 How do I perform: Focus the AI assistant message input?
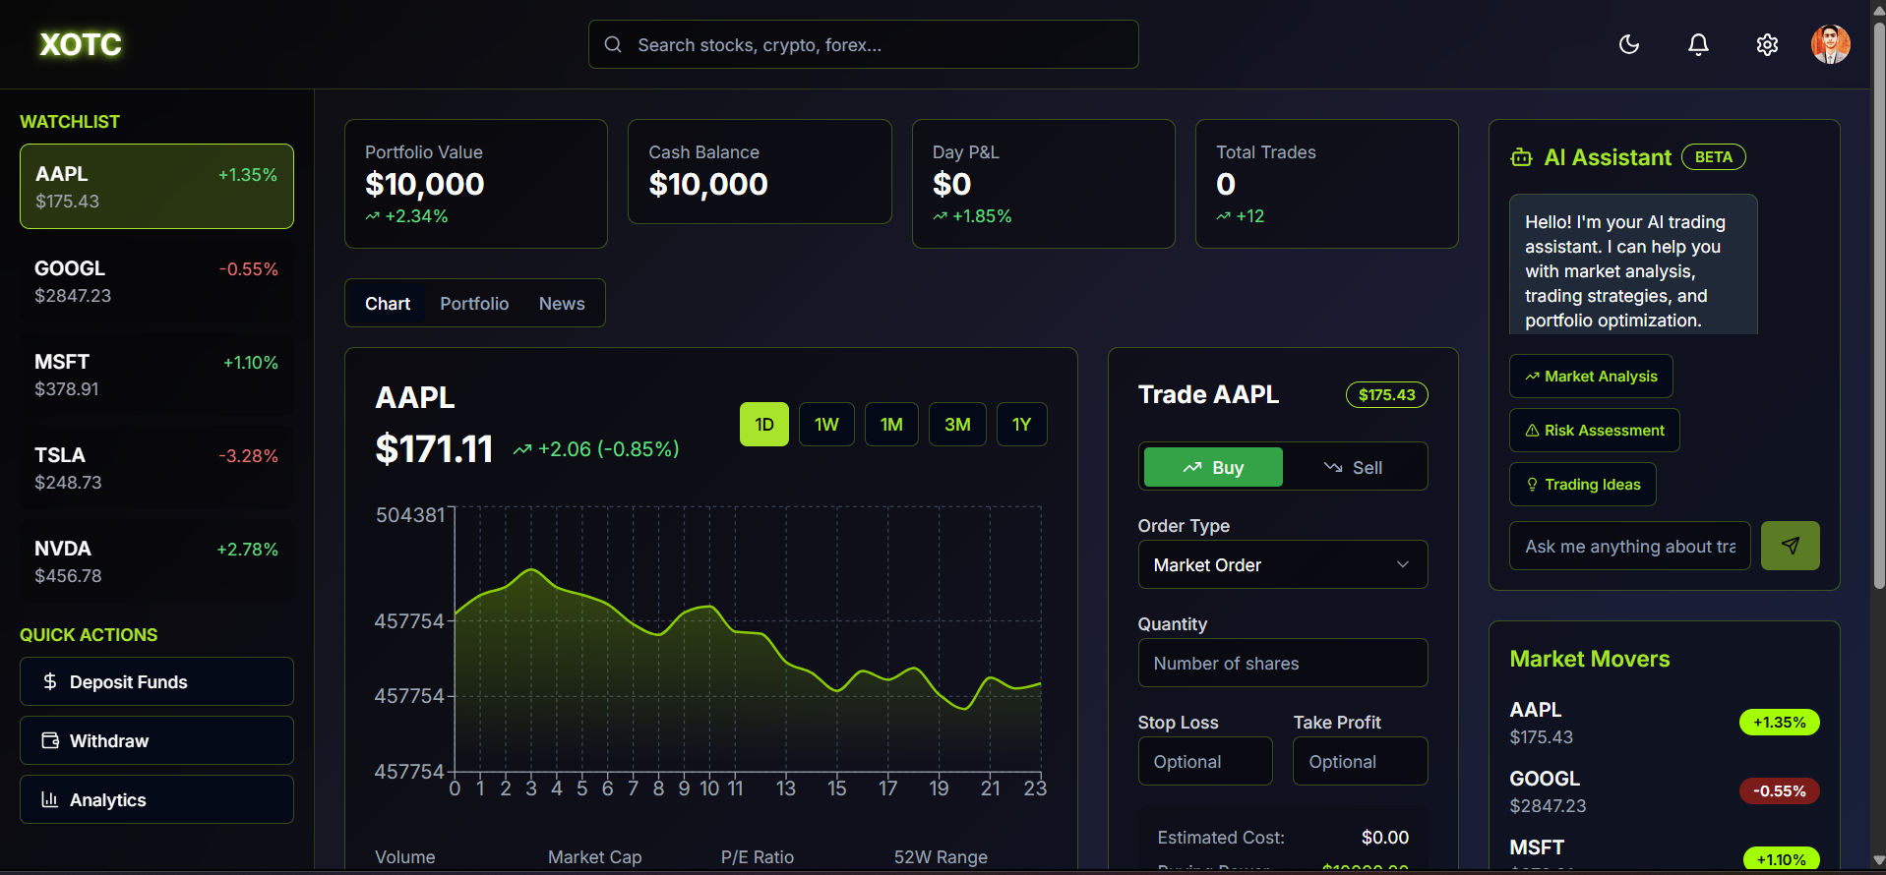[x=1629, y=546]
